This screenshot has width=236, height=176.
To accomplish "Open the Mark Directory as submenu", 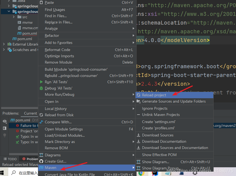I will 87,142.
